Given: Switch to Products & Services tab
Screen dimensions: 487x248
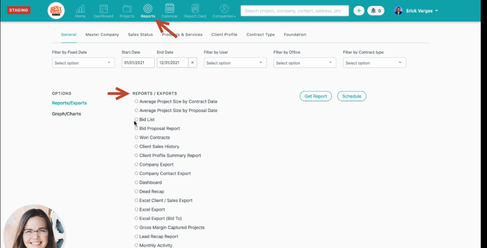Looking at the screenshot, I should [x=182, y=34].
